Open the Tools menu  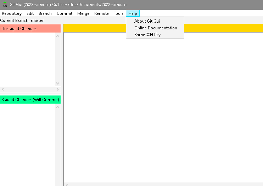pos(118,13)
